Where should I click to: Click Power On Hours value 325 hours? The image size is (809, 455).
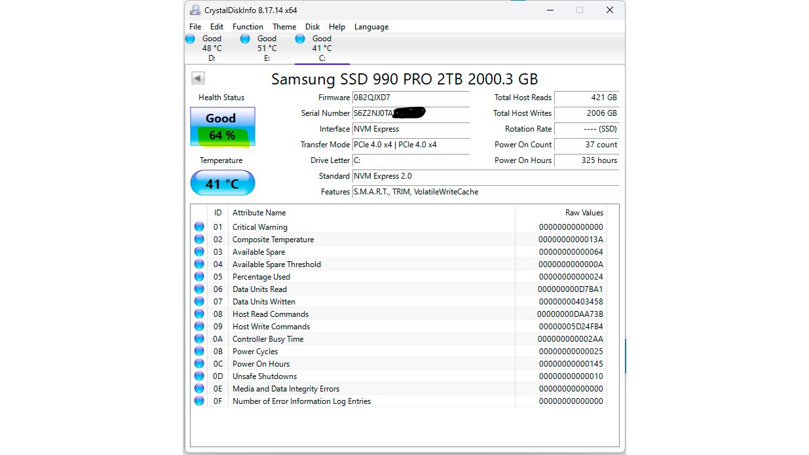pyautogui.click(x=587, y=160)
